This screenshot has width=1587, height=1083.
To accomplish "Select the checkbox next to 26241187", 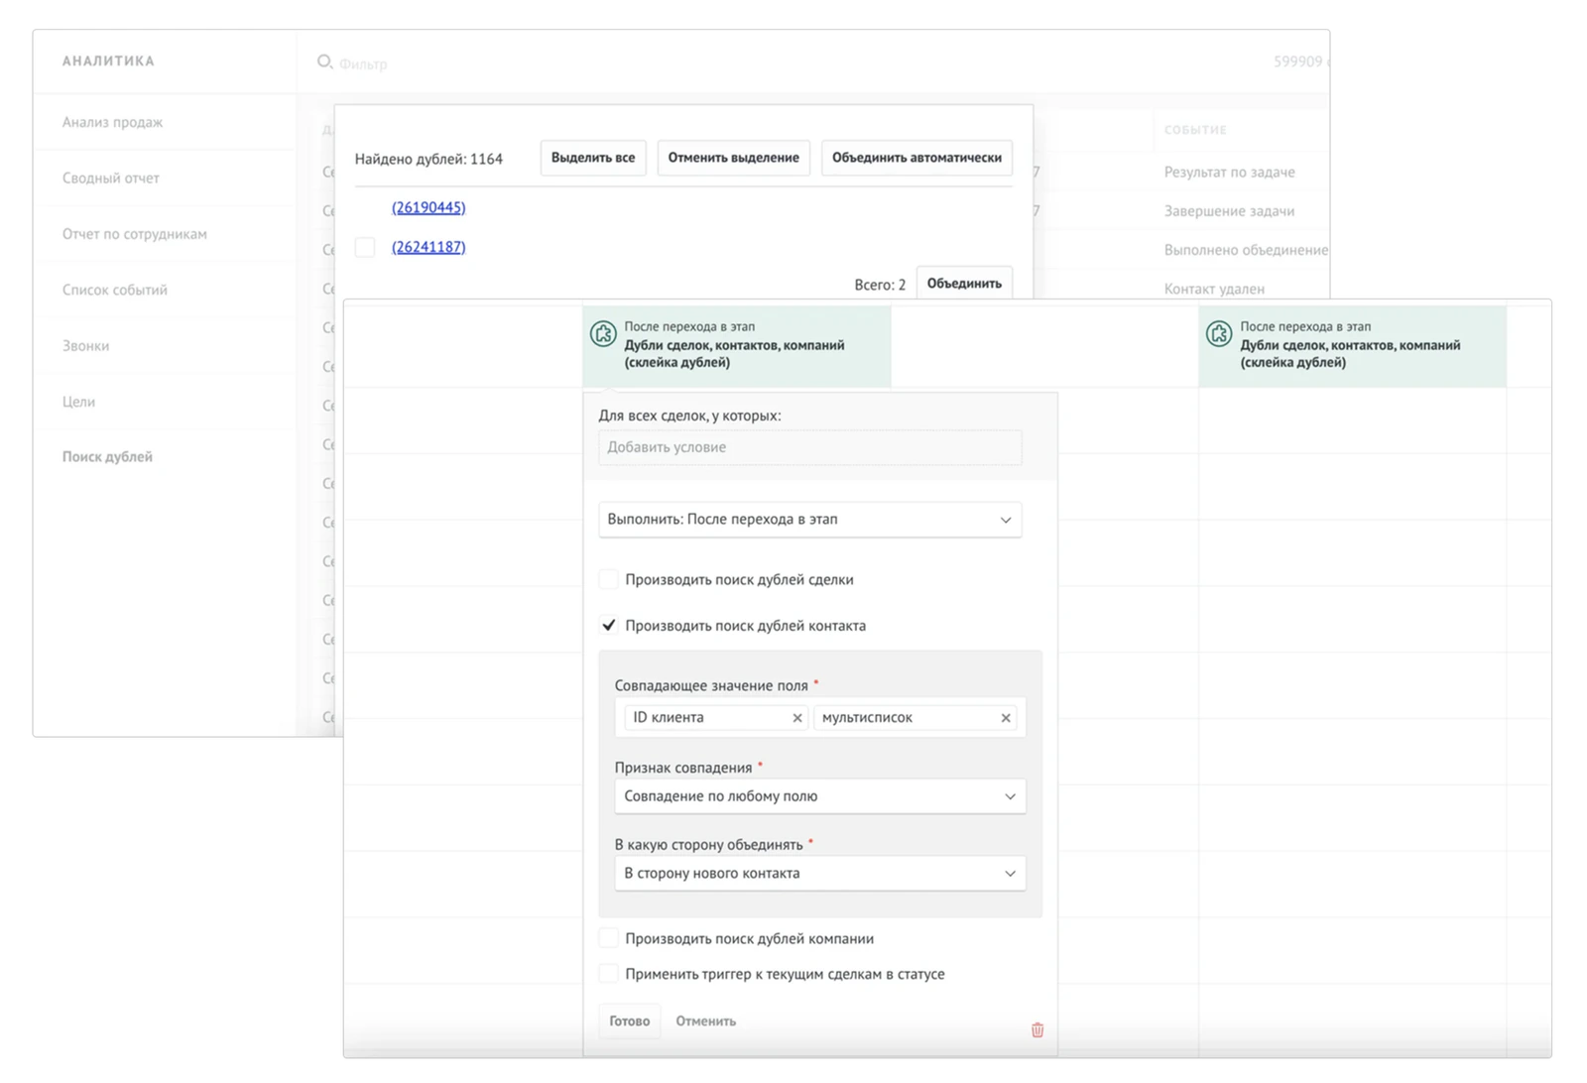I will point(365,247).
